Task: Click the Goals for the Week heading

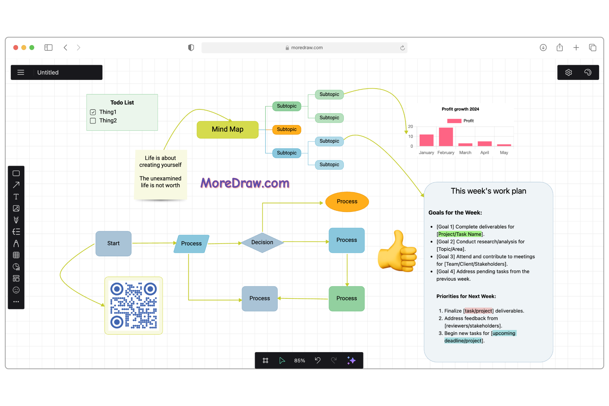Action: point(455,213)
